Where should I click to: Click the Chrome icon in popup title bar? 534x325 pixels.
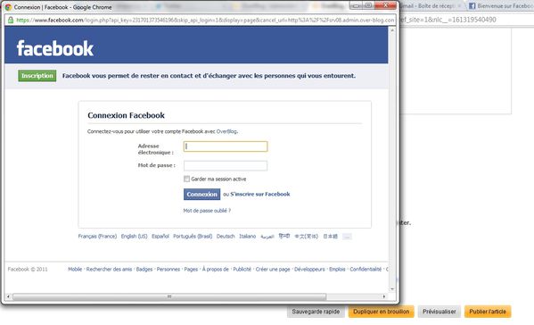8,7
